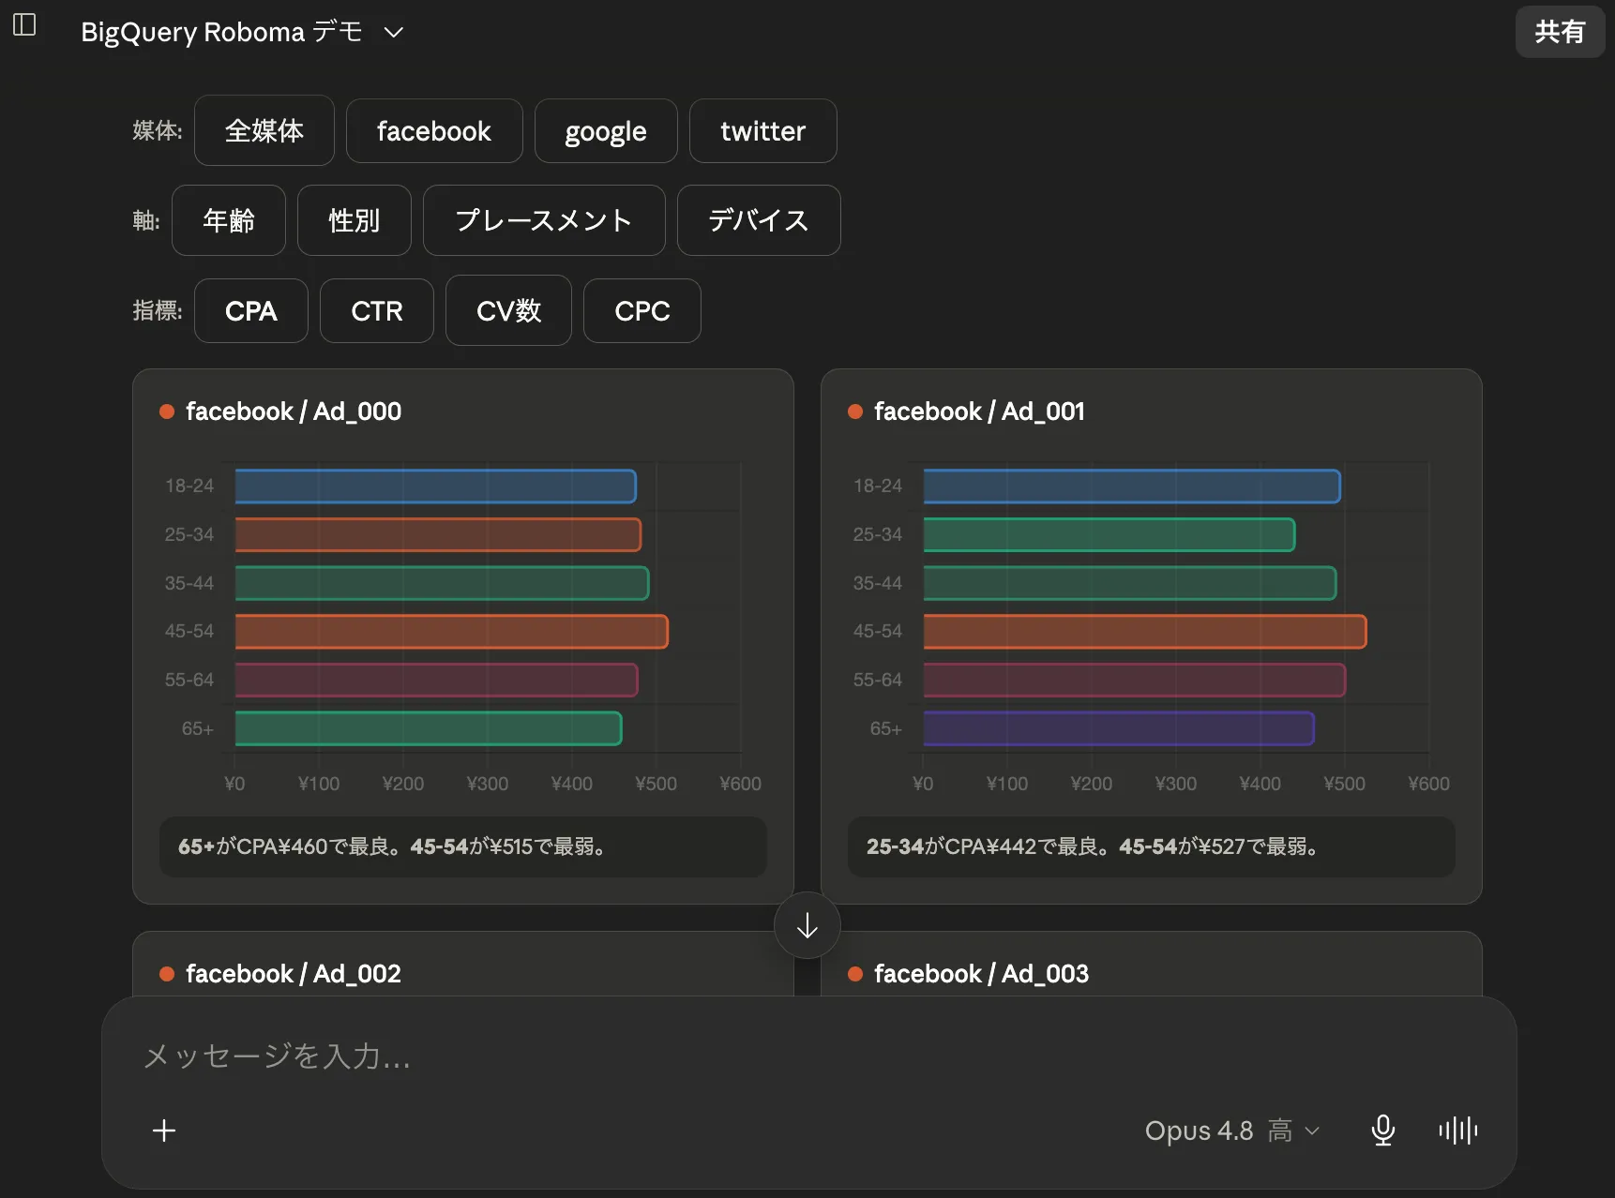Screen dimensions: 1615x1198
Task: Click the facebook / Ad_001 card title
Action: pos(979,412)
